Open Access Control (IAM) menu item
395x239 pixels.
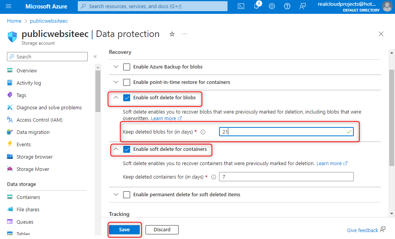39,120
